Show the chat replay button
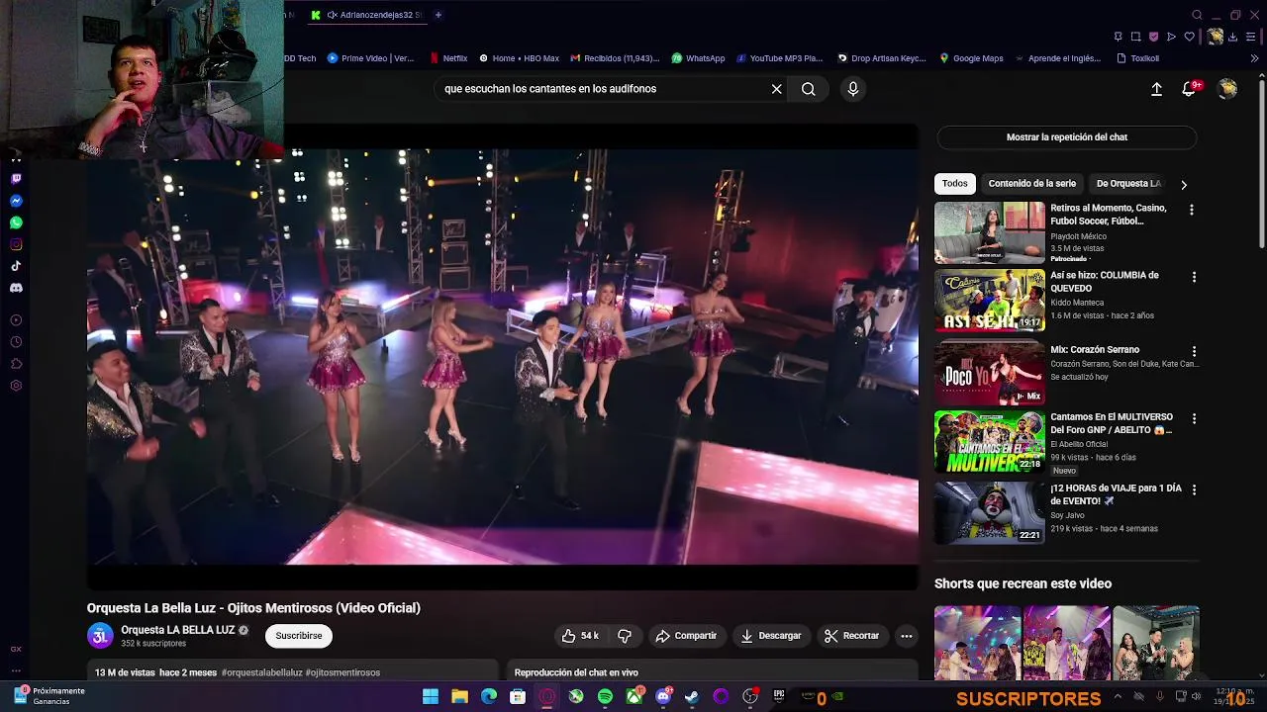The height and width of the screenshot is (712, 1267). click(1067, 137)
